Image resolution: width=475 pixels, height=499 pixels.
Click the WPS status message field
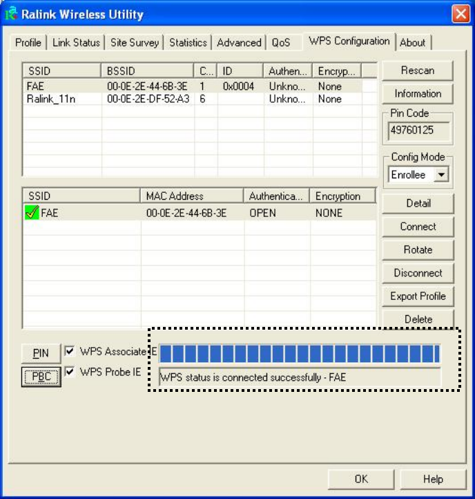tap(300, 377)
